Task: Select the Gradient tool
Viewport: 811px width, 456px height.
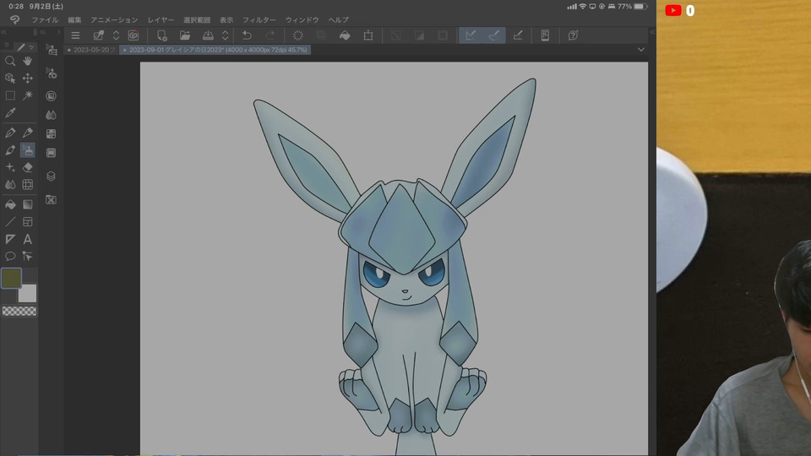Action: tap(27, 204)
